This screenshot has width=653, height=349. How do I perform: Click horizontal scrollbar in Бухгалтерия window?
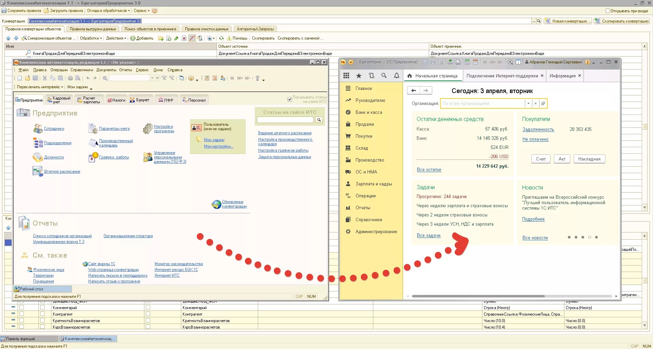coord(478,296)
